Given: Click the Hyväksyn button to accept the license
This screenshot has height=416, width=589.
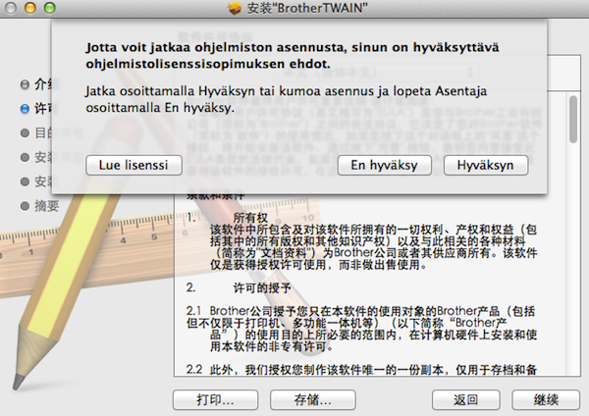Looking at the screenshot, I should pyautogui.click(x=486, y=165).
